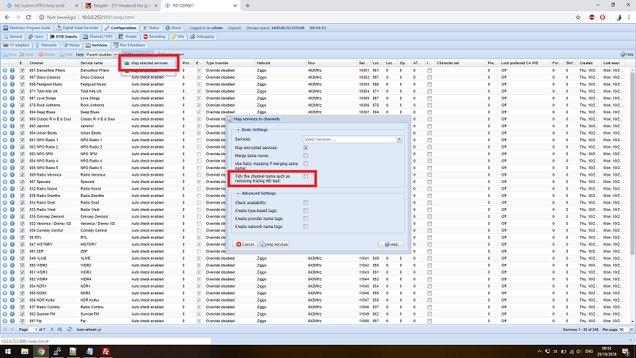636x358 pixels.
Task: Jump to the last page of services
Action: pos(60,329)
